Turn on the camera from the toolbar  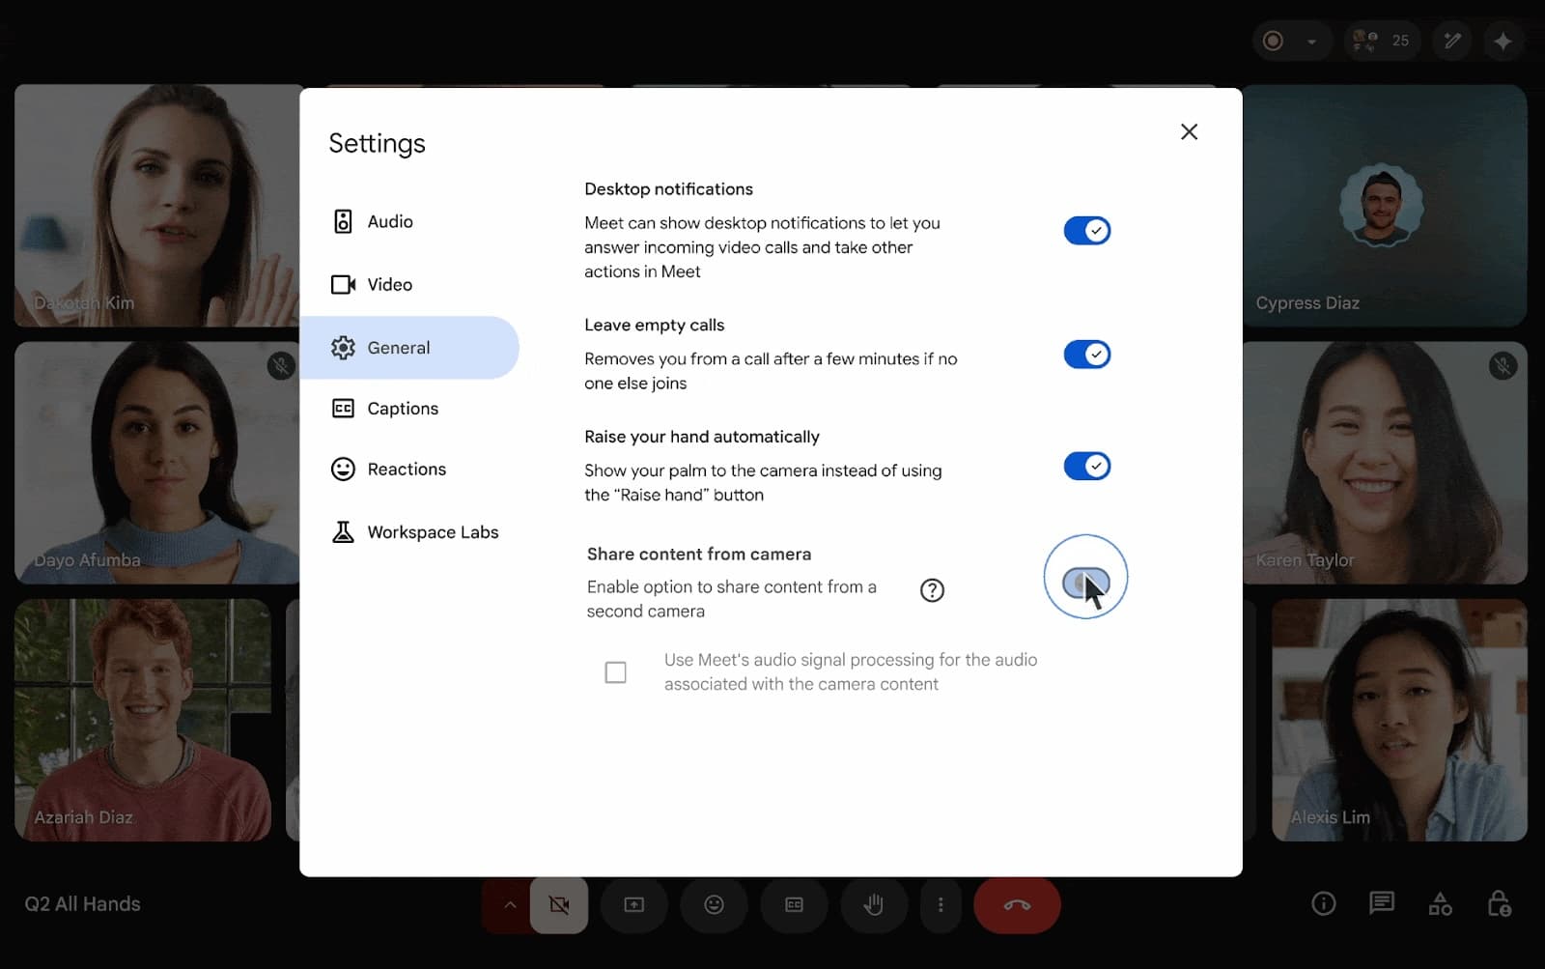[558, 905]
